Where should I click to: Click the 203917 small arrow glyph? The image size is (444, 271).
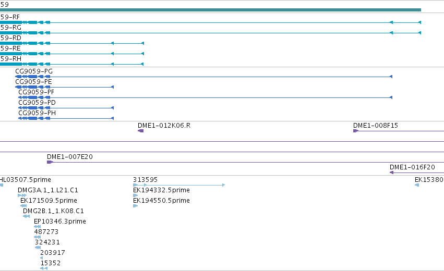42,258
